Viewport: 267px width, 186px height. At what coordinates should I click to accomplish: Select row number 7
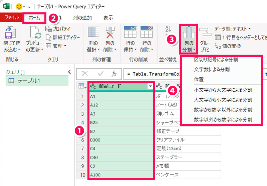point(82,149)
